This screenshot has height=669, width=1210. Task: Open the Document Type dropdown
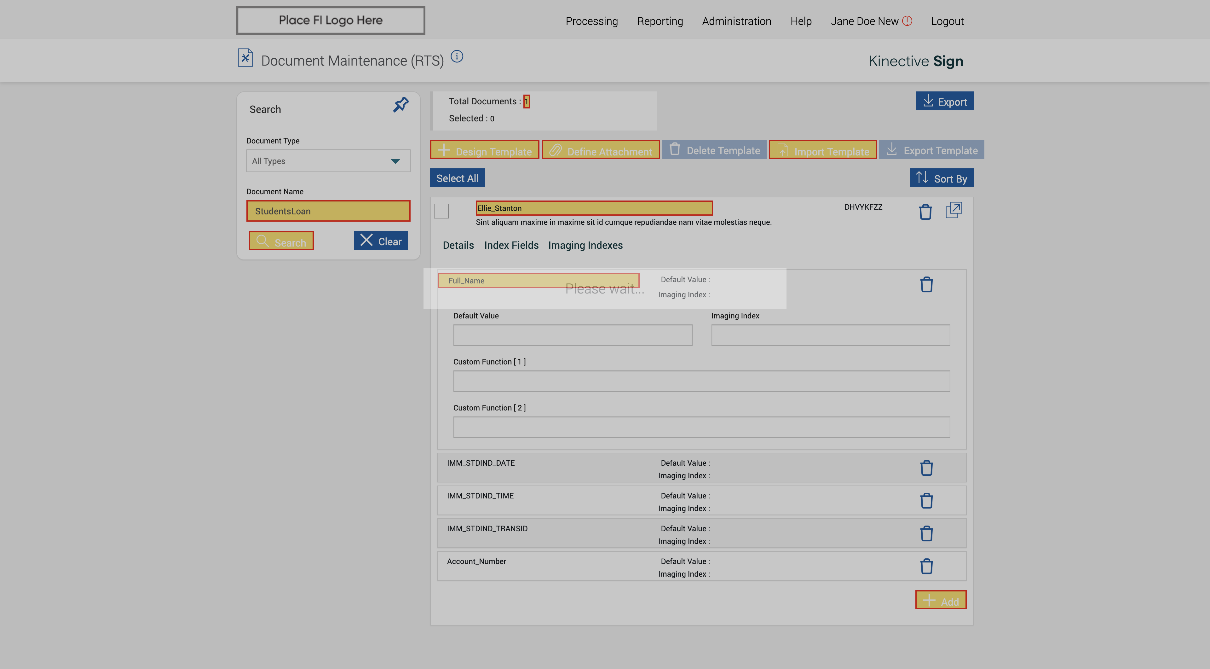pos(328,161)
